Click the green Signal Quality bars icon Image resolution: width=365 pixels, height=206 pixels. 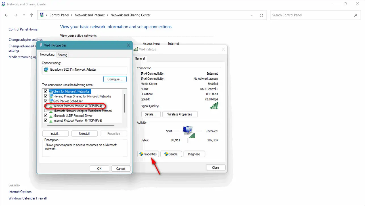[214, 106]
